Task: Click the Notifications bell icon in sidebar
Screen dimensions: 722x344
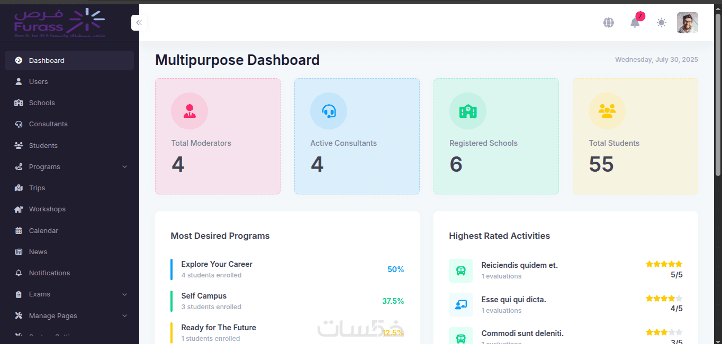Action: pyautogui.click(x=19, y=273)
